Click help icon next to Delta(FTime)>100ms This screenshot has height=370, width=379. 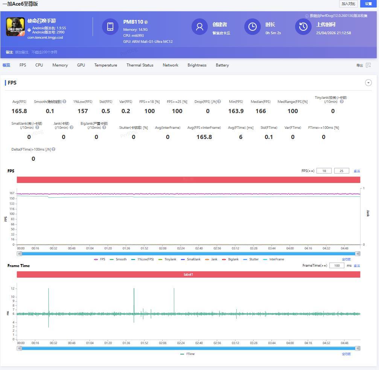[53, 149]
